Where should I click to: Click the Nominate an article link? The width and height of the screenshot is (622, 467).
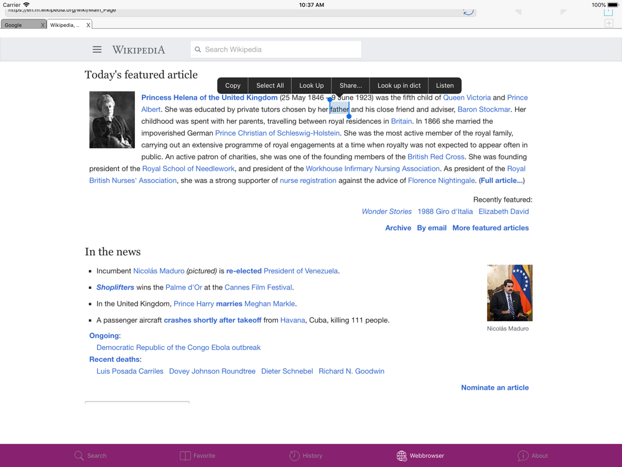494,388
